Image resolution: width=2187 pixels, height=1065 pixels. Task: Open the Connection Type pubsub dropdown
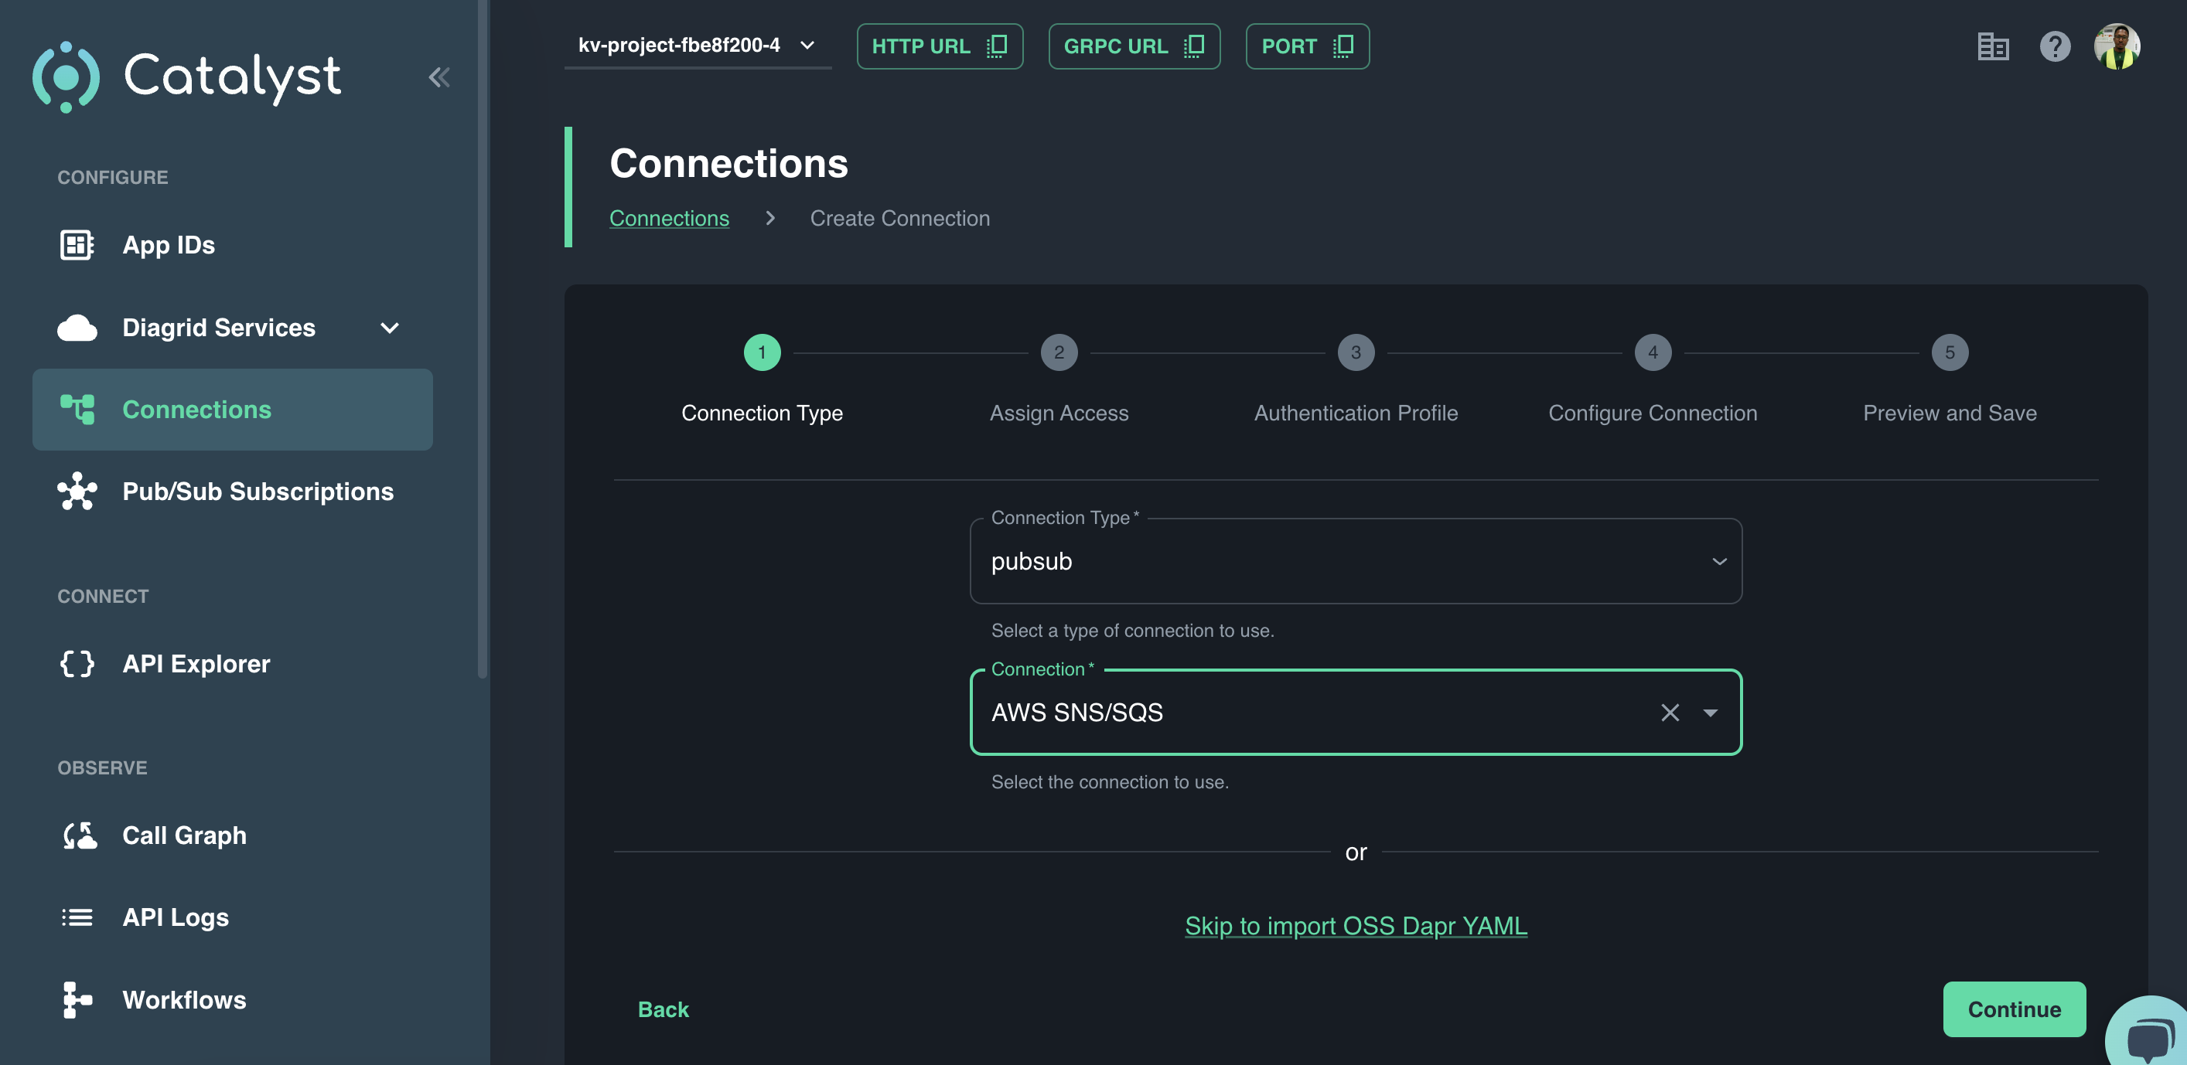[x=1355, y=562]
